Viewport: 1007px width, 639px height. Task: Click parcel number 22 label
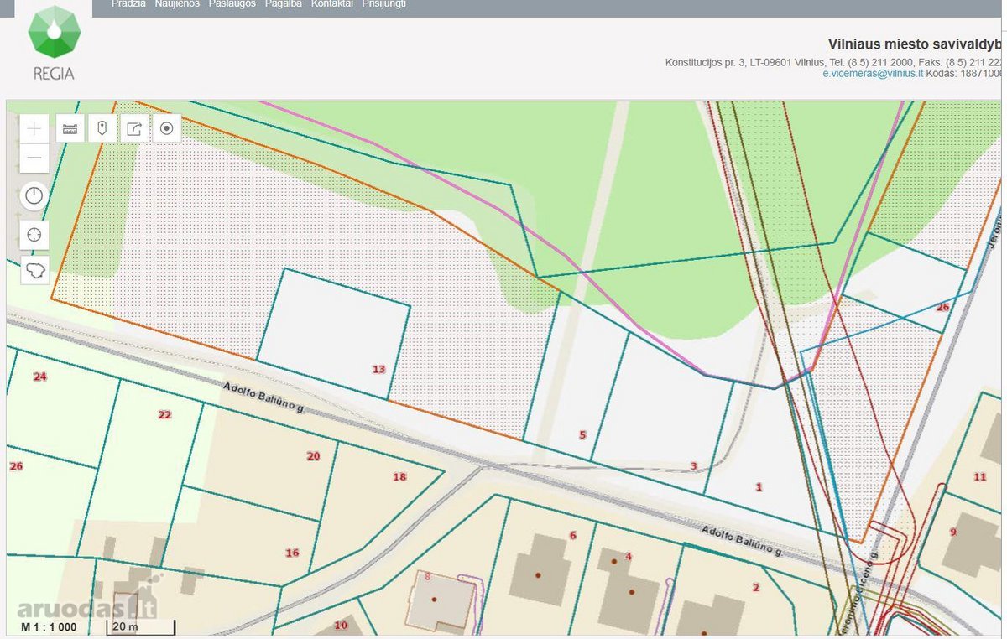(x=164, y=414)
